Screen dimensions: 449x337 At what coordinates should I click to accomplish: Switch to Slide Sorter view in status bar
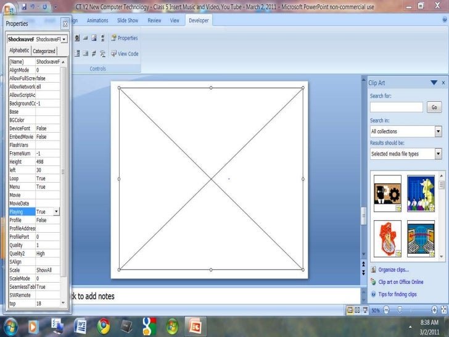tap(358, 310)
